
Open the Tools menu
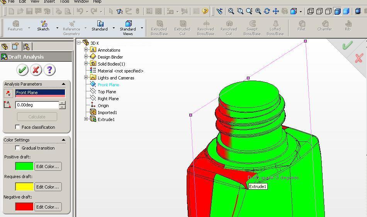coord(65,2)
